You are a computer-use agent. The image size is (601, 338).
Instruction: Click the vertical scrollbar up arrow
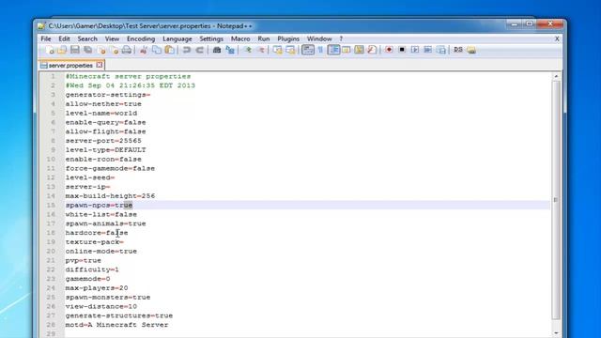[556, 76]
